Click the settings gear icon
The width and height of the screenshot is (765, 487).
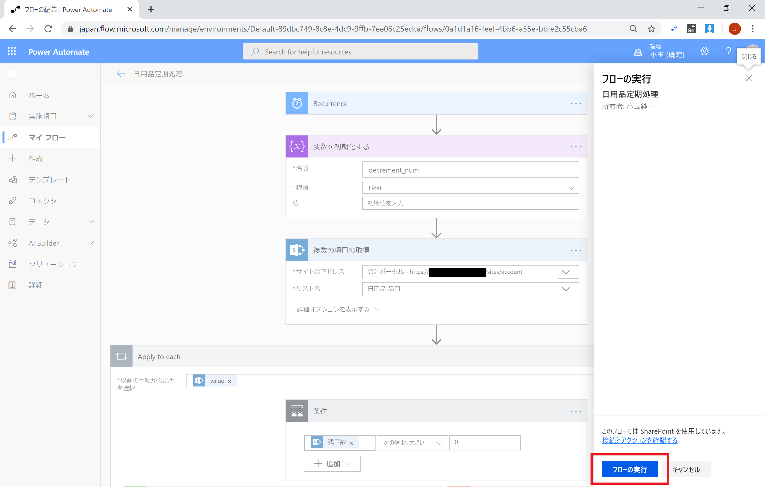click(x=704, y=51)
